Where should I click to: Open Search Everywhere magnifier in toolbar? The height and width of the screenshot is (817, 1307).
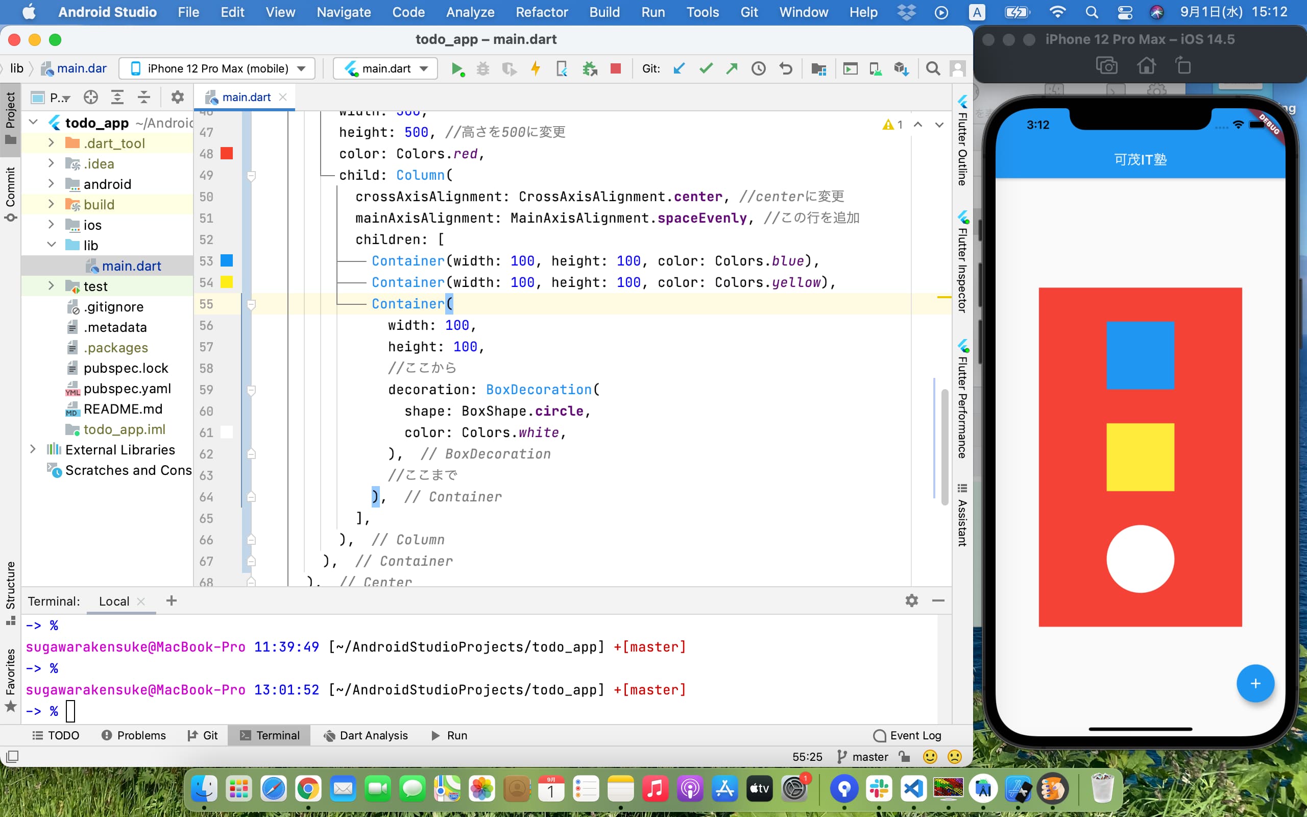coord(933,68)
